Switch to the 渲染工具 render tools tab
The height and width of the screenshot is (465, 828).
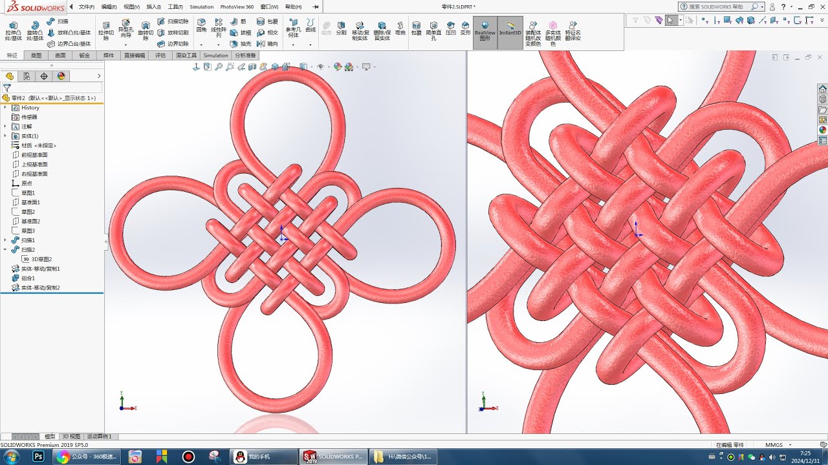186,56
